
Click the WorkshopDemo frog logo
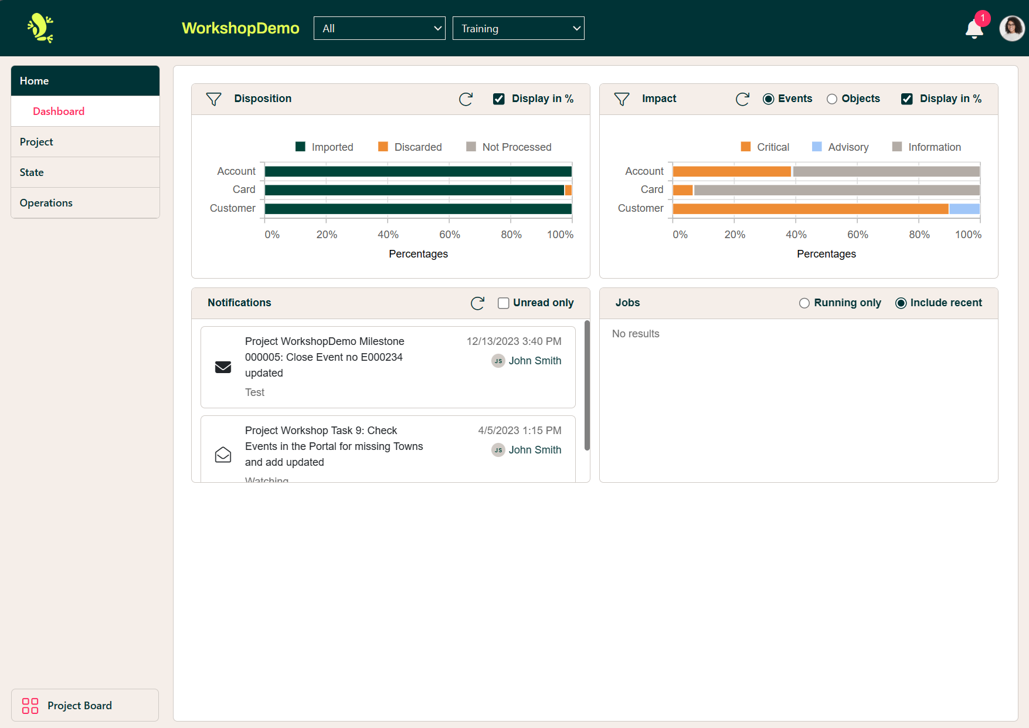[39, 28]
